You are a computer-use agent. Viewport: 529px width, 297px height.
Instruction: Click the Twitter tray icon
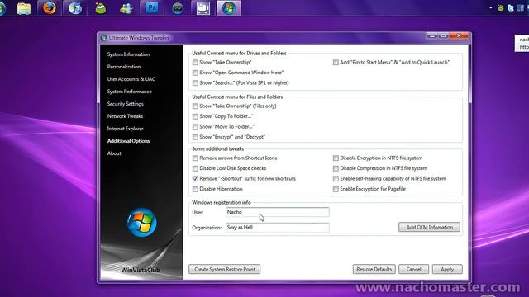(x=511, y=8)
